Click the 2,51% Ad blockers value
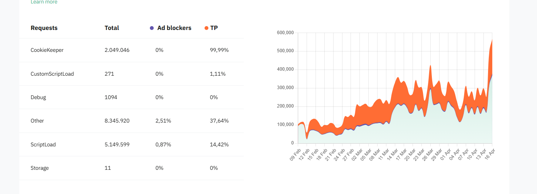Image resolution: width=537 pixels, height=194 pixels. [163, 121]
